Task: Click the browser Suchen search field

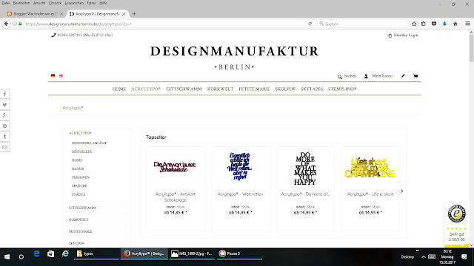Action: point(363,24)
